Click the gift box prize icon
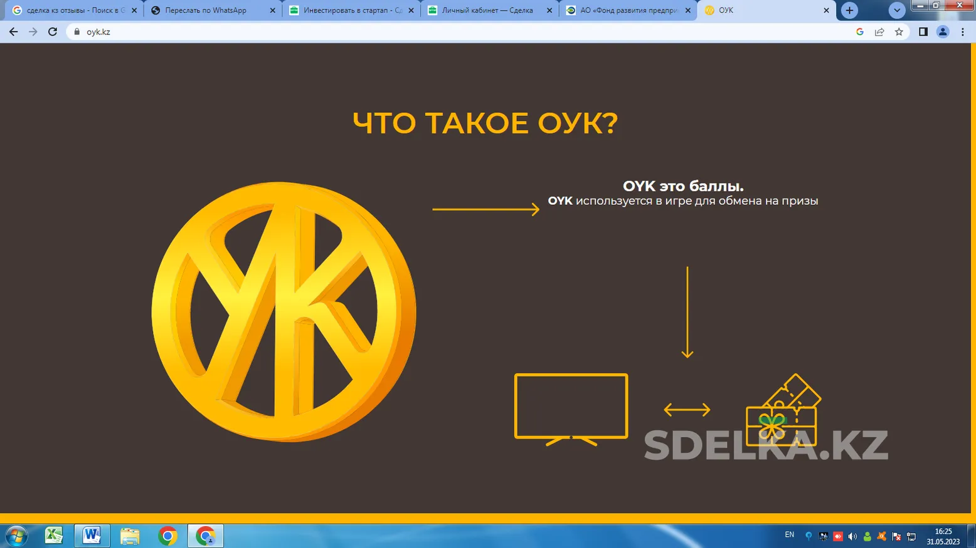The height and width of the screenshot is (548, 976). 783,410
